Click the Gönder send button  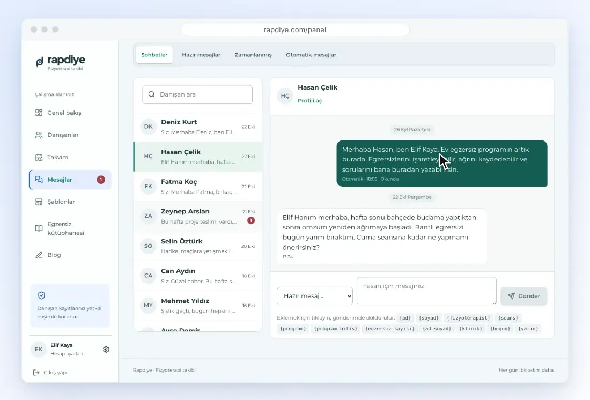(524, 296)
